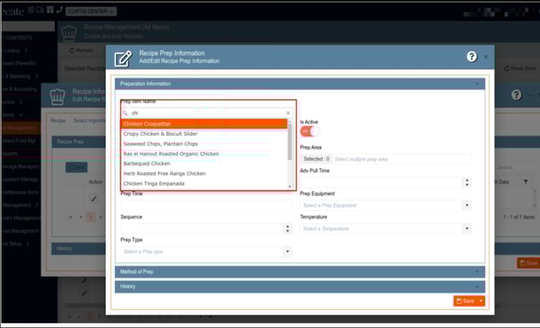Toggle the Is Active switch
This screenshot has width=540, height=328.
click(309, 132)
